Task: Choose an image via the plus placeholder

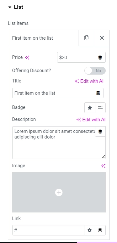Action: pos(59,192)
